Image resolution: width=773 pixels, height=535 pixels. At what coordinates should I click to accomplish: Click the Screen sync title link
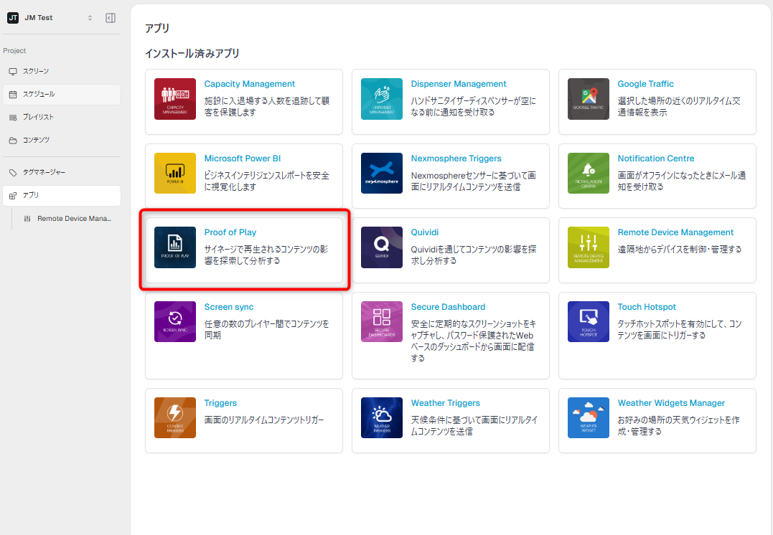coord(229,307)
